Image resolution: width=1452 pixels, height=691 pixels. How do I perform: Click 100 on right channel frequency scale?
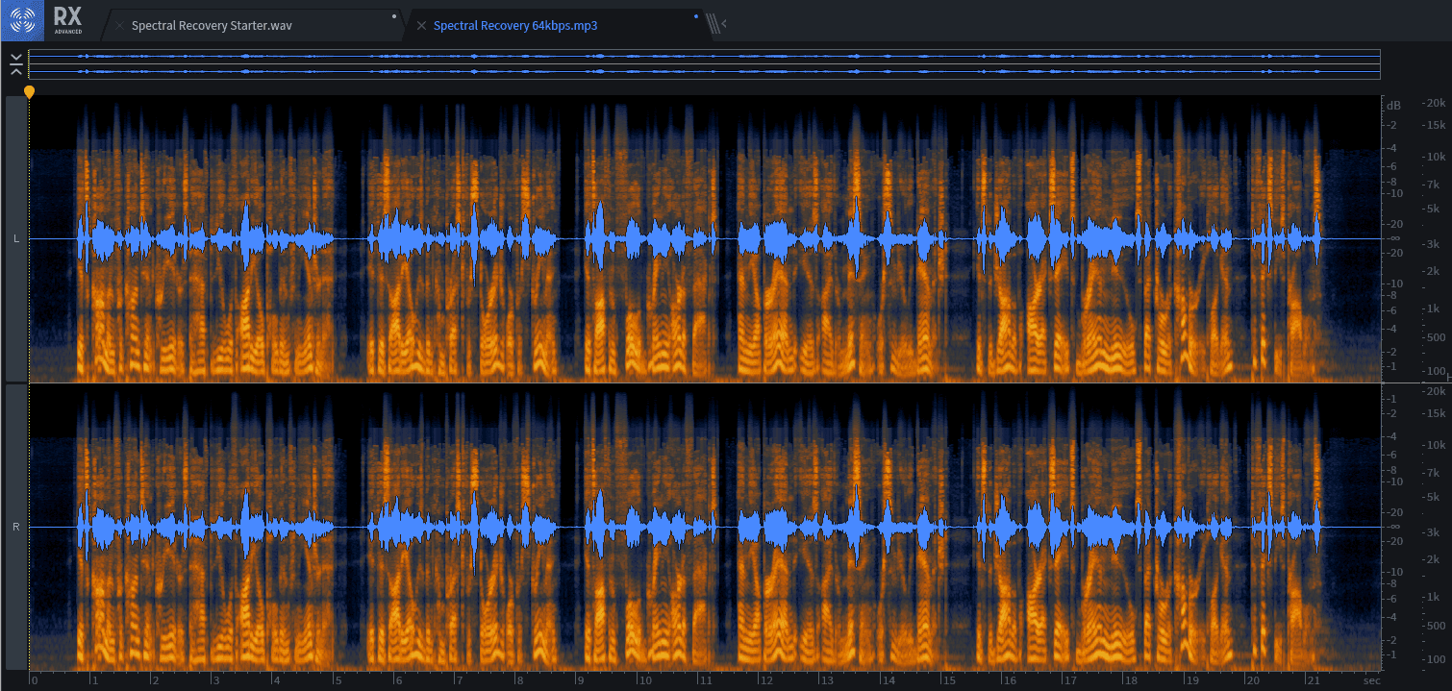[x=1437, y=659]
